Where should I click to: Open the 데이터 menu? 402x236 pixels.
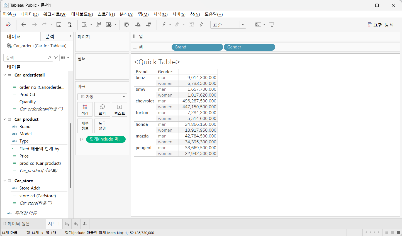30,14
